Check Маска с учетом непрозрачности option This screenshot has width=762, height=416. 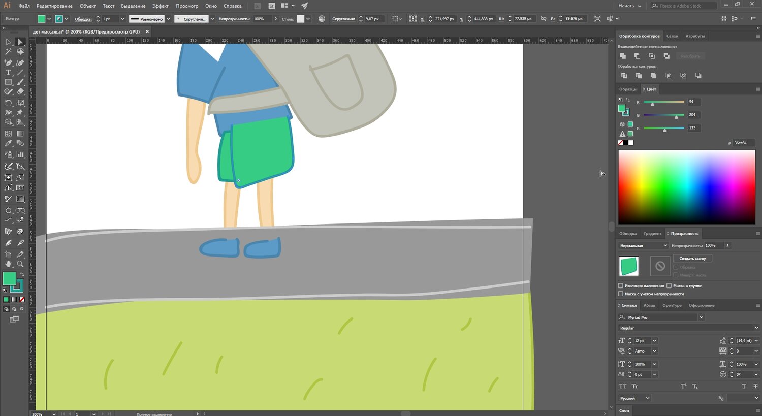pyautogui.click(x=621, y=294)
